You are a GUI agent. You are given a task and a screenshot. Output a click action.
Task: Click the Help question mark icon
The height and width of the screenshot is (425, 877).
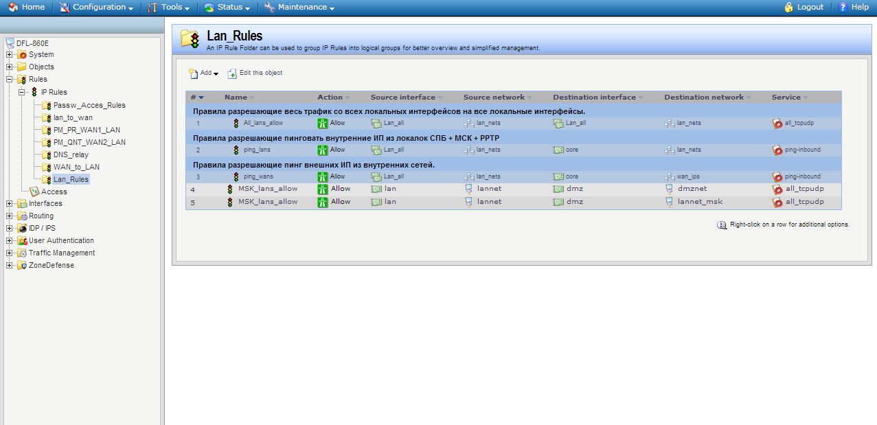(x=843, y=7)
